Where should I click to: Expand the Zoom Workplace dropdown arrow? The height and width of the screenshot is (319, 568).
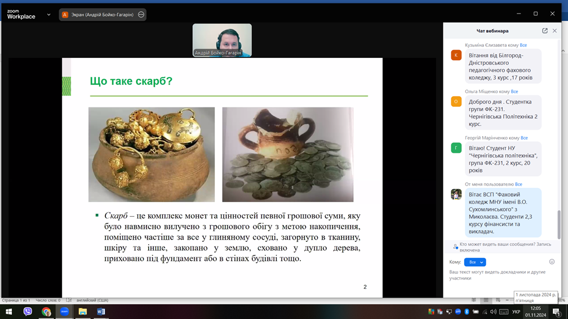tap(48, 15)
